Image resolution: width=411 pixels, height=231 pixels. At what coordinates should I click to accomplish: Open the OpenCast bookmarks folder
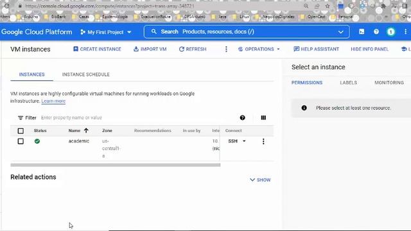[313, 17]
